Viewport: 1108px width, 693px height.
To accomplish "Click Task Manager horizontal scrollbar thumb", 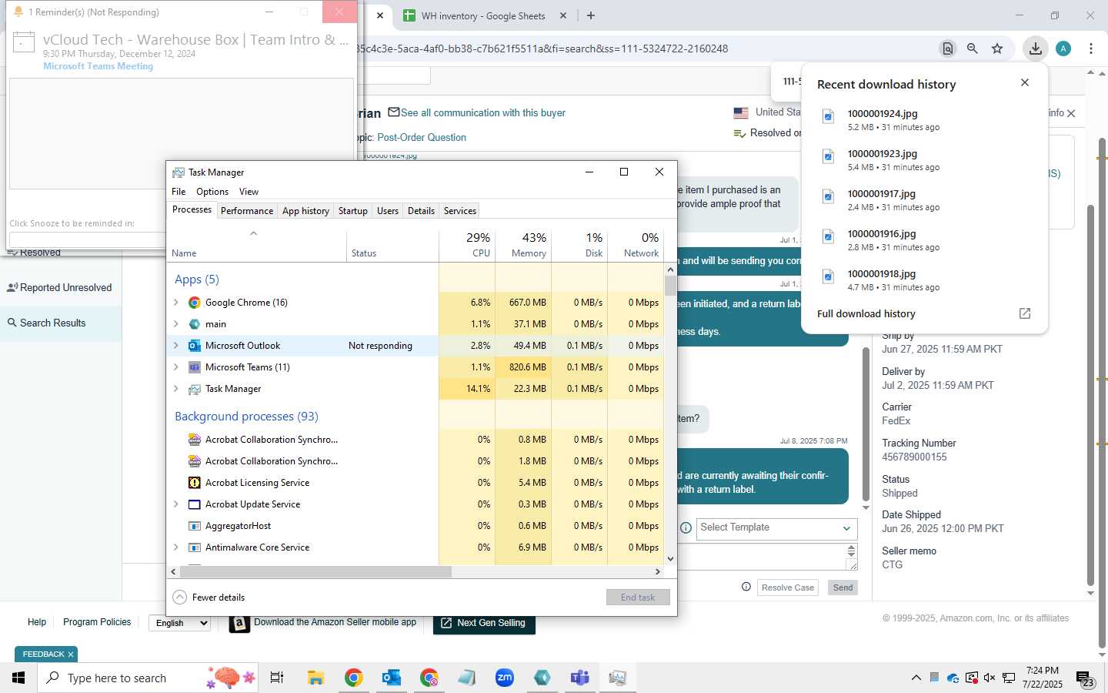I will (x=315, y=571).
